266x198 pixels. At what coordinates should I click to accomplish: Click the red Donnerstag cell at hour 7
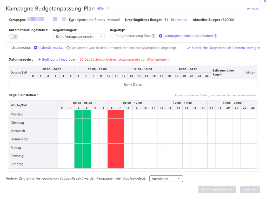point(120,139)
